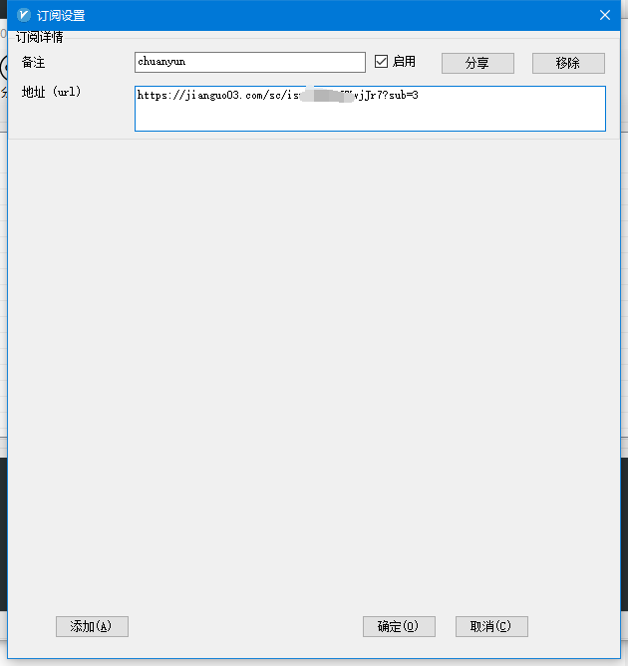Cancel changes with the 取消(C) button

(x=491, y=626)
